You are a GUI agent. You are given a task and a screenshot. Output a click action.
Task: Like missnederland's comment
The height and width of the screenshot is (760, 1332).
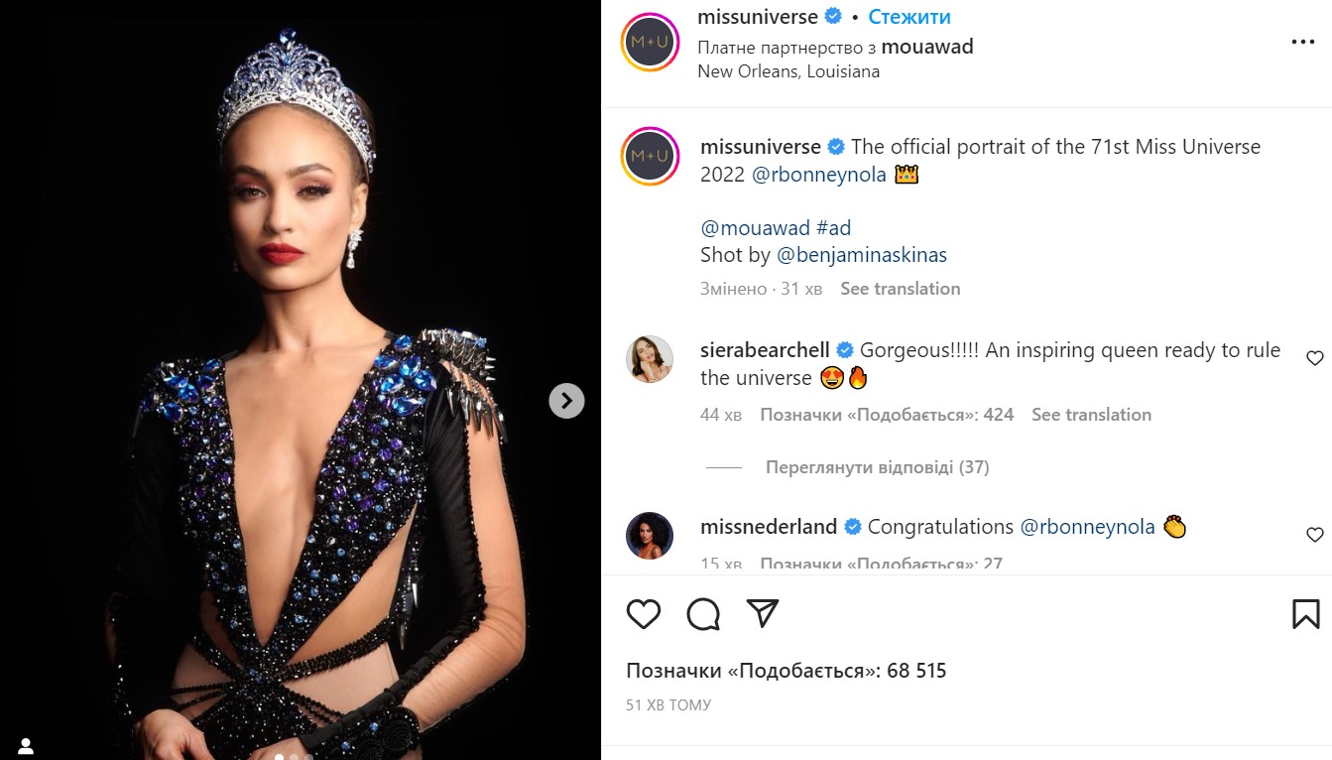[x=1315, y=535]
